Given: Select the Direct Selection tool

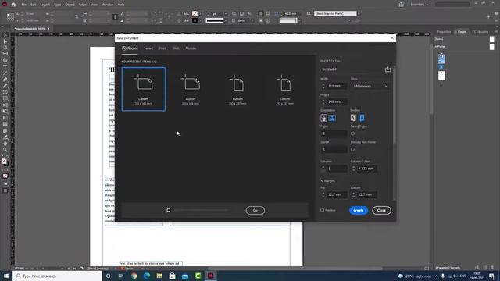Looking at the screenshot, I should point(5,41).
